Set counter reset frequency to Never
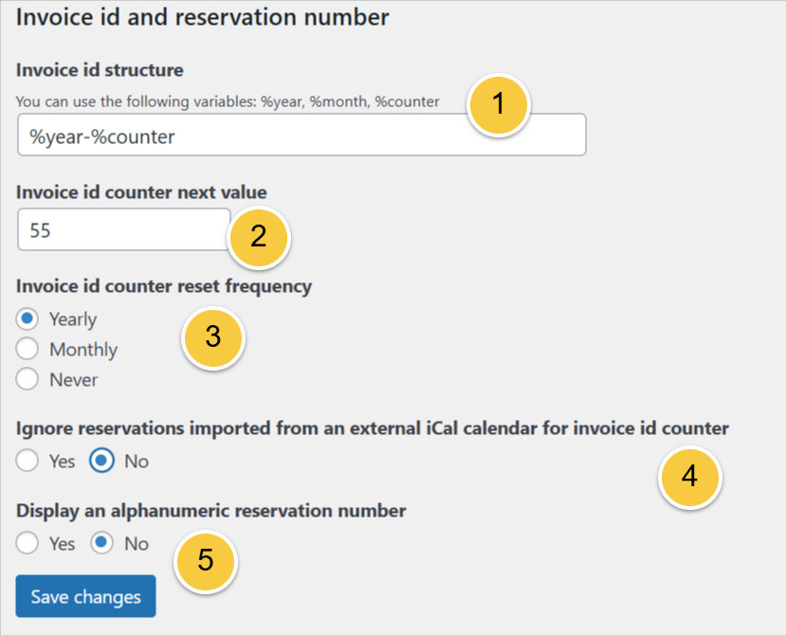786x635 pixels. tap(27, 380)
